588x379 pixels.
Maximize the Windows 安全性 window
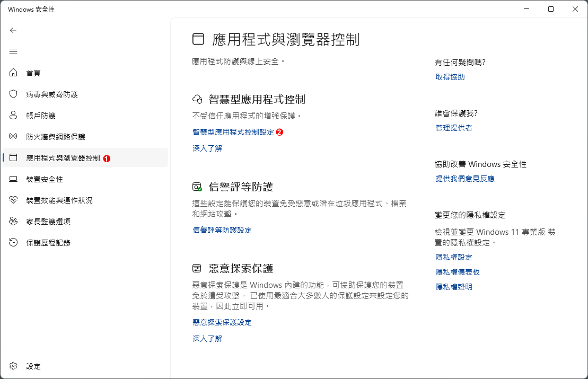(551, 9)
